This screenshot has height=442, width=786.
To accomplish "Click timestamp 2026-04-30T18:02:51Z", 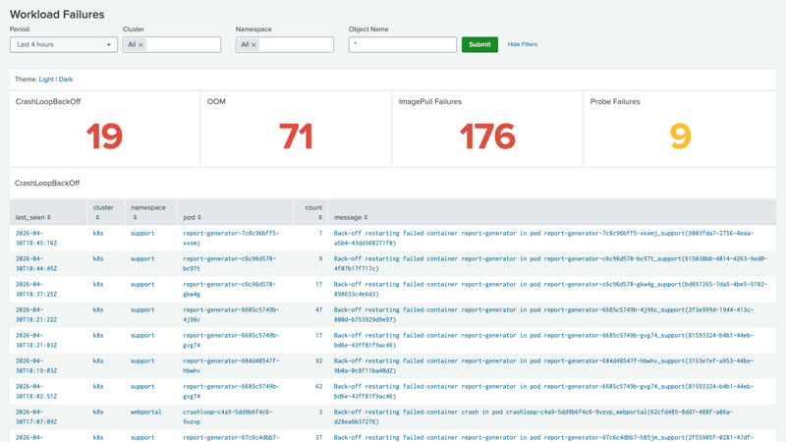I will (x=36, y=391).
